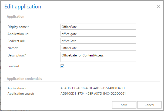Click the 'Edit application' dialog title
Screen dimensions: 164x111
23,7
